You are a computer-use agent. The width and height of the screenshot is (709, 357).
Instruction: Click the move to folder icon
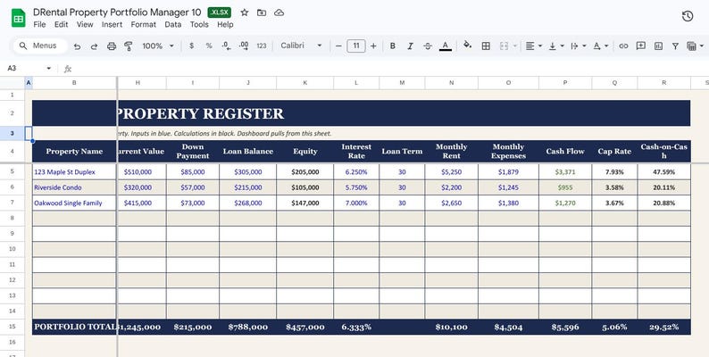pos(262,12)
